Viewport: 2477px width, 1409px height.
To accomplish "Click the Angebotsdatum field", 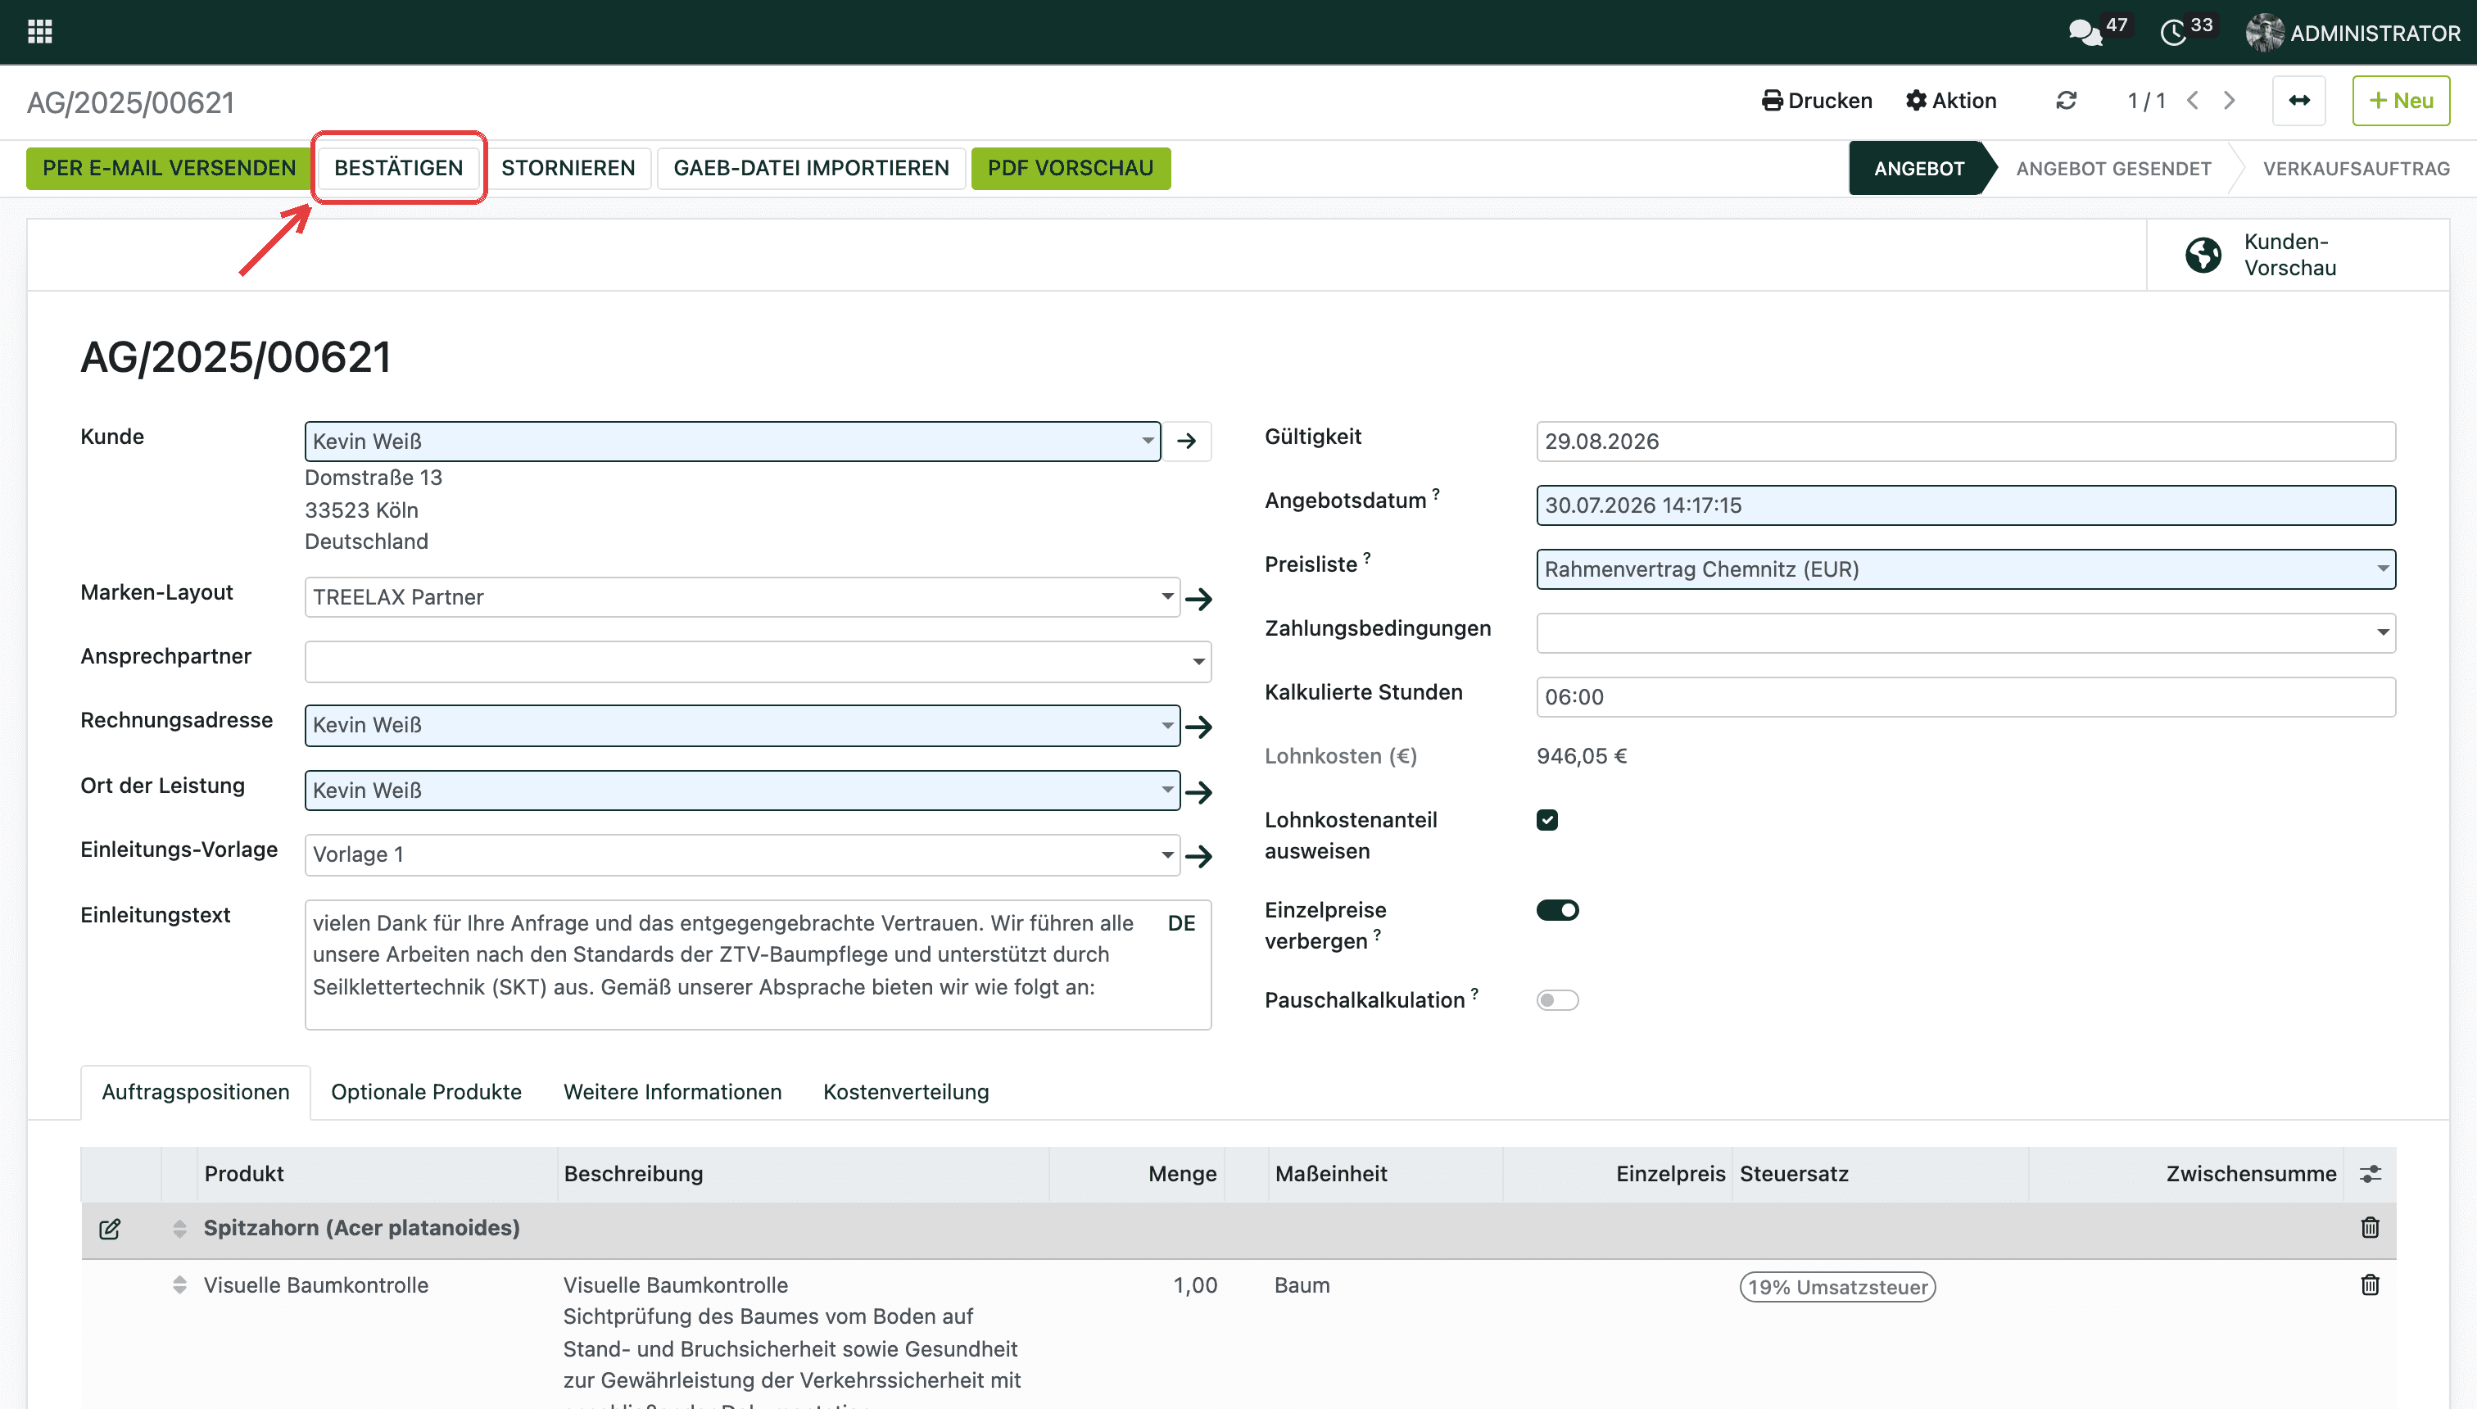I will 1965,505.
